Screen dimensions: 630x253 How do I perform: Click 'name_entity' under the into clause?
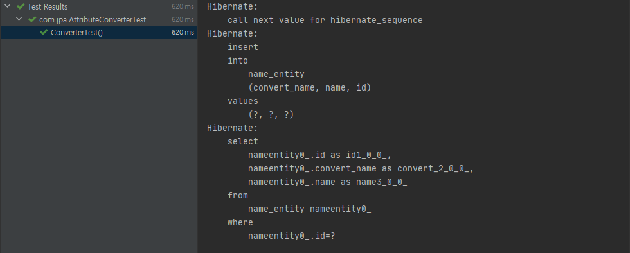tap(276, 74)
